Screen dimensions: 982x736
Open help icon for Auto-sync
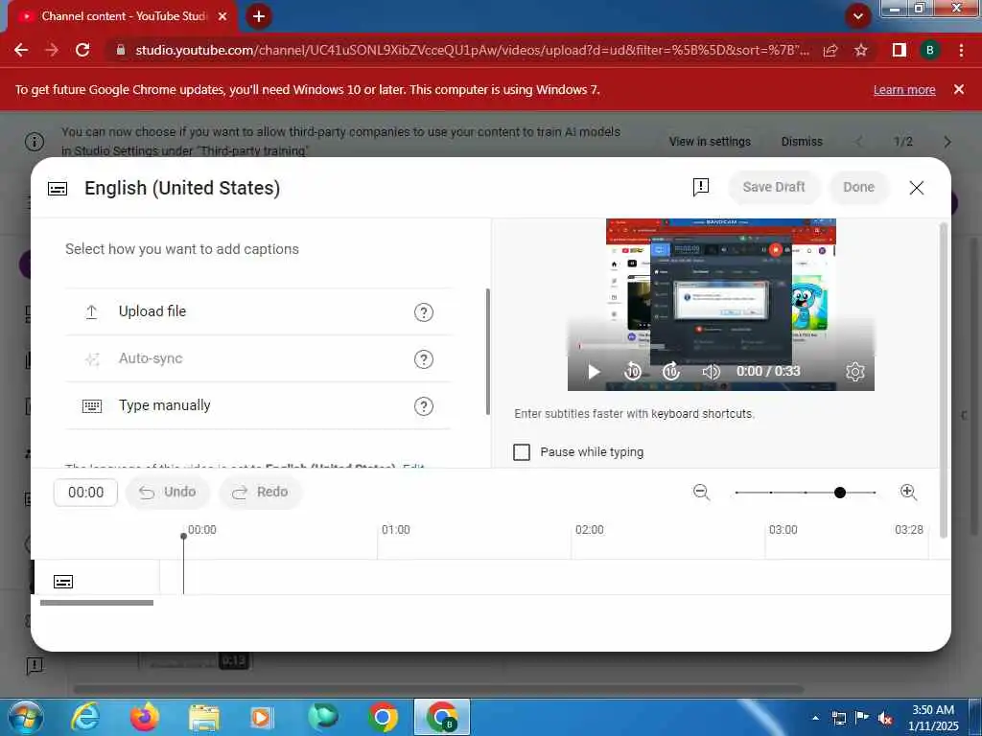pyautogui.click(x=423, y=358)
